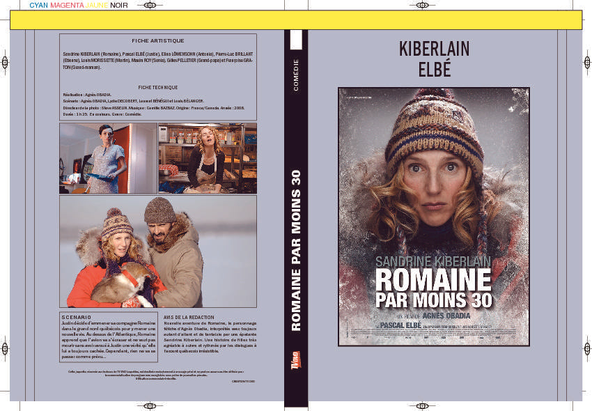Open the photo of woman in kitchen
This screenshot has height=411, width=592.
point(208,158)
